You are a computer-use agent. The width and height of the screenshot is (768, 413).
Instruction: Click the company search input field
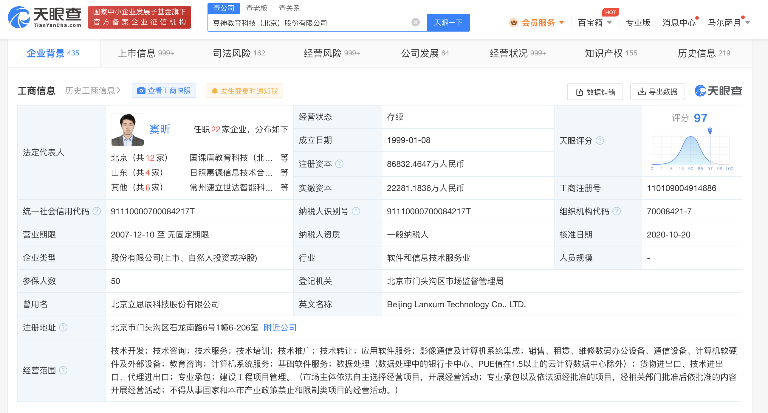(310, 23)
